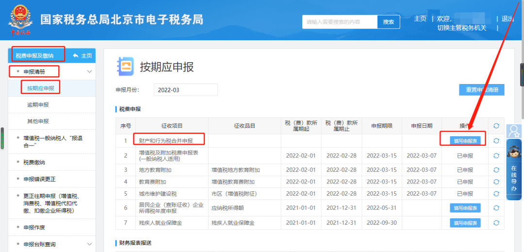Refresh row 3 地方教育附加 entry
524x252 pixels.
coord(496,170)
